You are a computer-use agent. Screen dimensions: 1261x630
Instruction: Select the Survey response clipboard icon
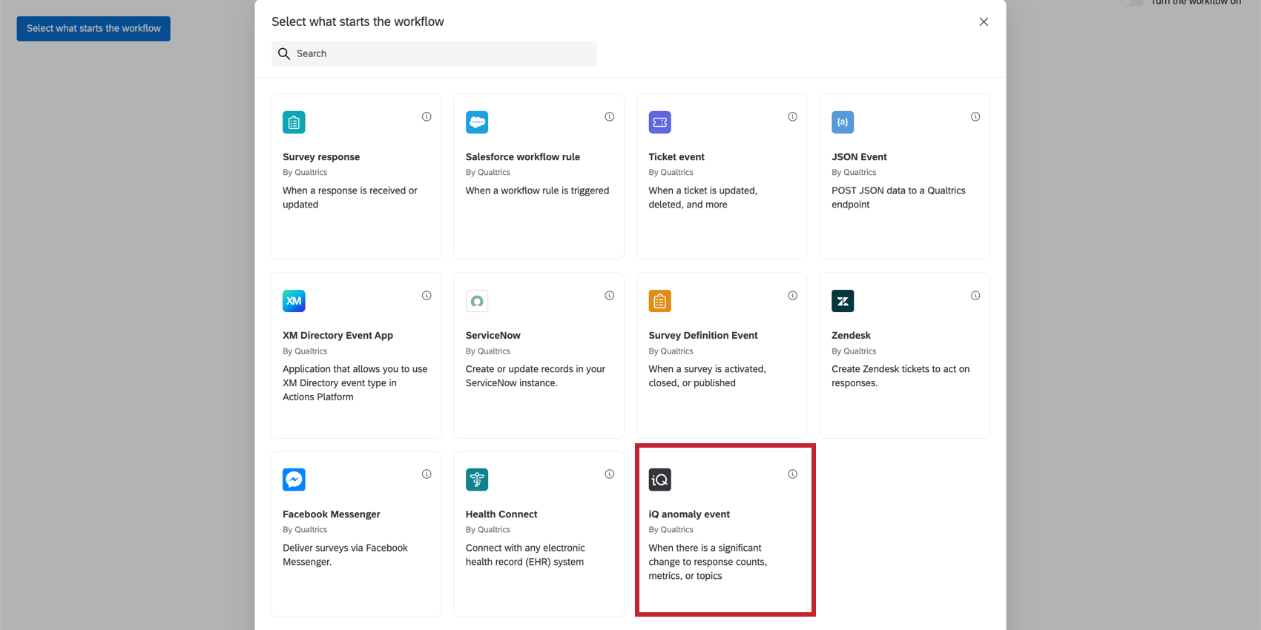[x=294, y=122]
